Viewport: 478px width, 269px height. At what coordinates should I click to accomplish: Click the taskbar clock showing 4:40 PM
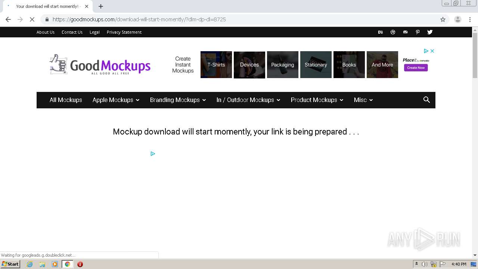[x=459, y=264]
